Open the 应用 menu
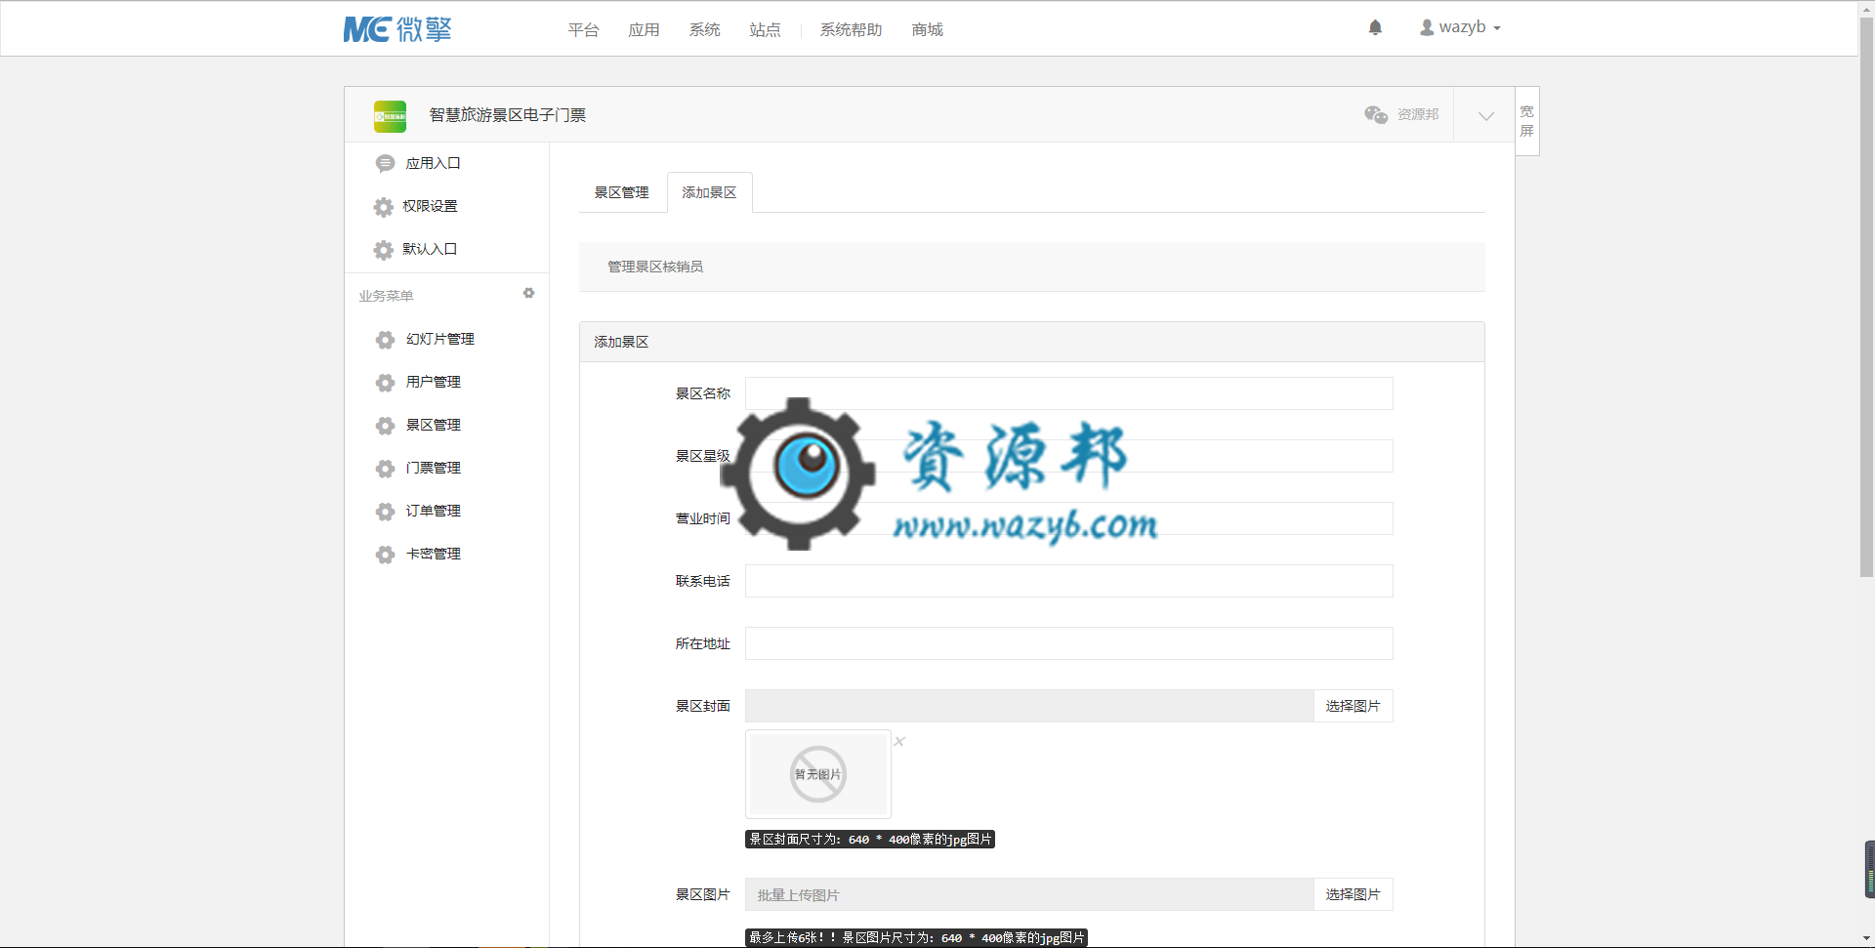1875x948 pixels. (645, 30)
